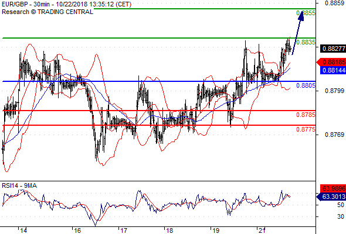Select the blue 0.88144 price tag
Viewport: 346px width, 234px height.
pos(333,70)
